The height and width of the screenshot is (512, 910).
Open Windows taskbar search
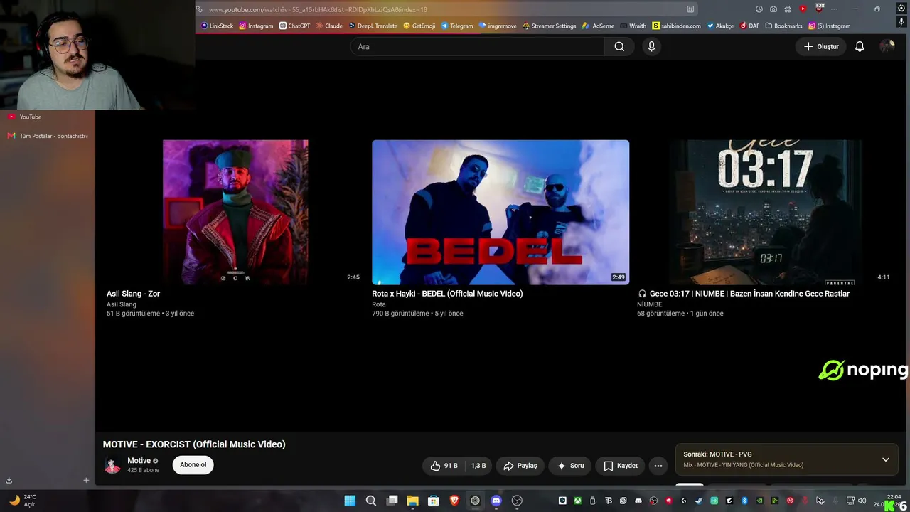pos(371,501)
